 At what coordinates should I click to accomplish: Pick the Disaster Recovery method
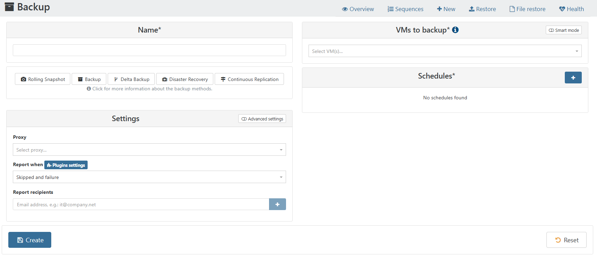click(x=185, y=79)
